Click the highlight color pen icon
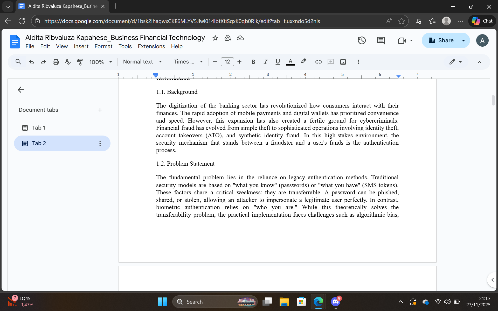498x311 pixels. (303, 62)
